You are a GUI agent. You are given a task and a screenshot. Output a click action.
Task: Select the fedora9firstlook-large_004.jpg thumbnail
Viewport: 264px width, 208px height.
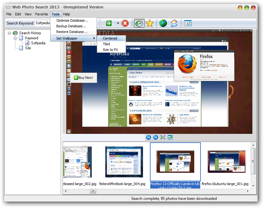coord(124,162)
